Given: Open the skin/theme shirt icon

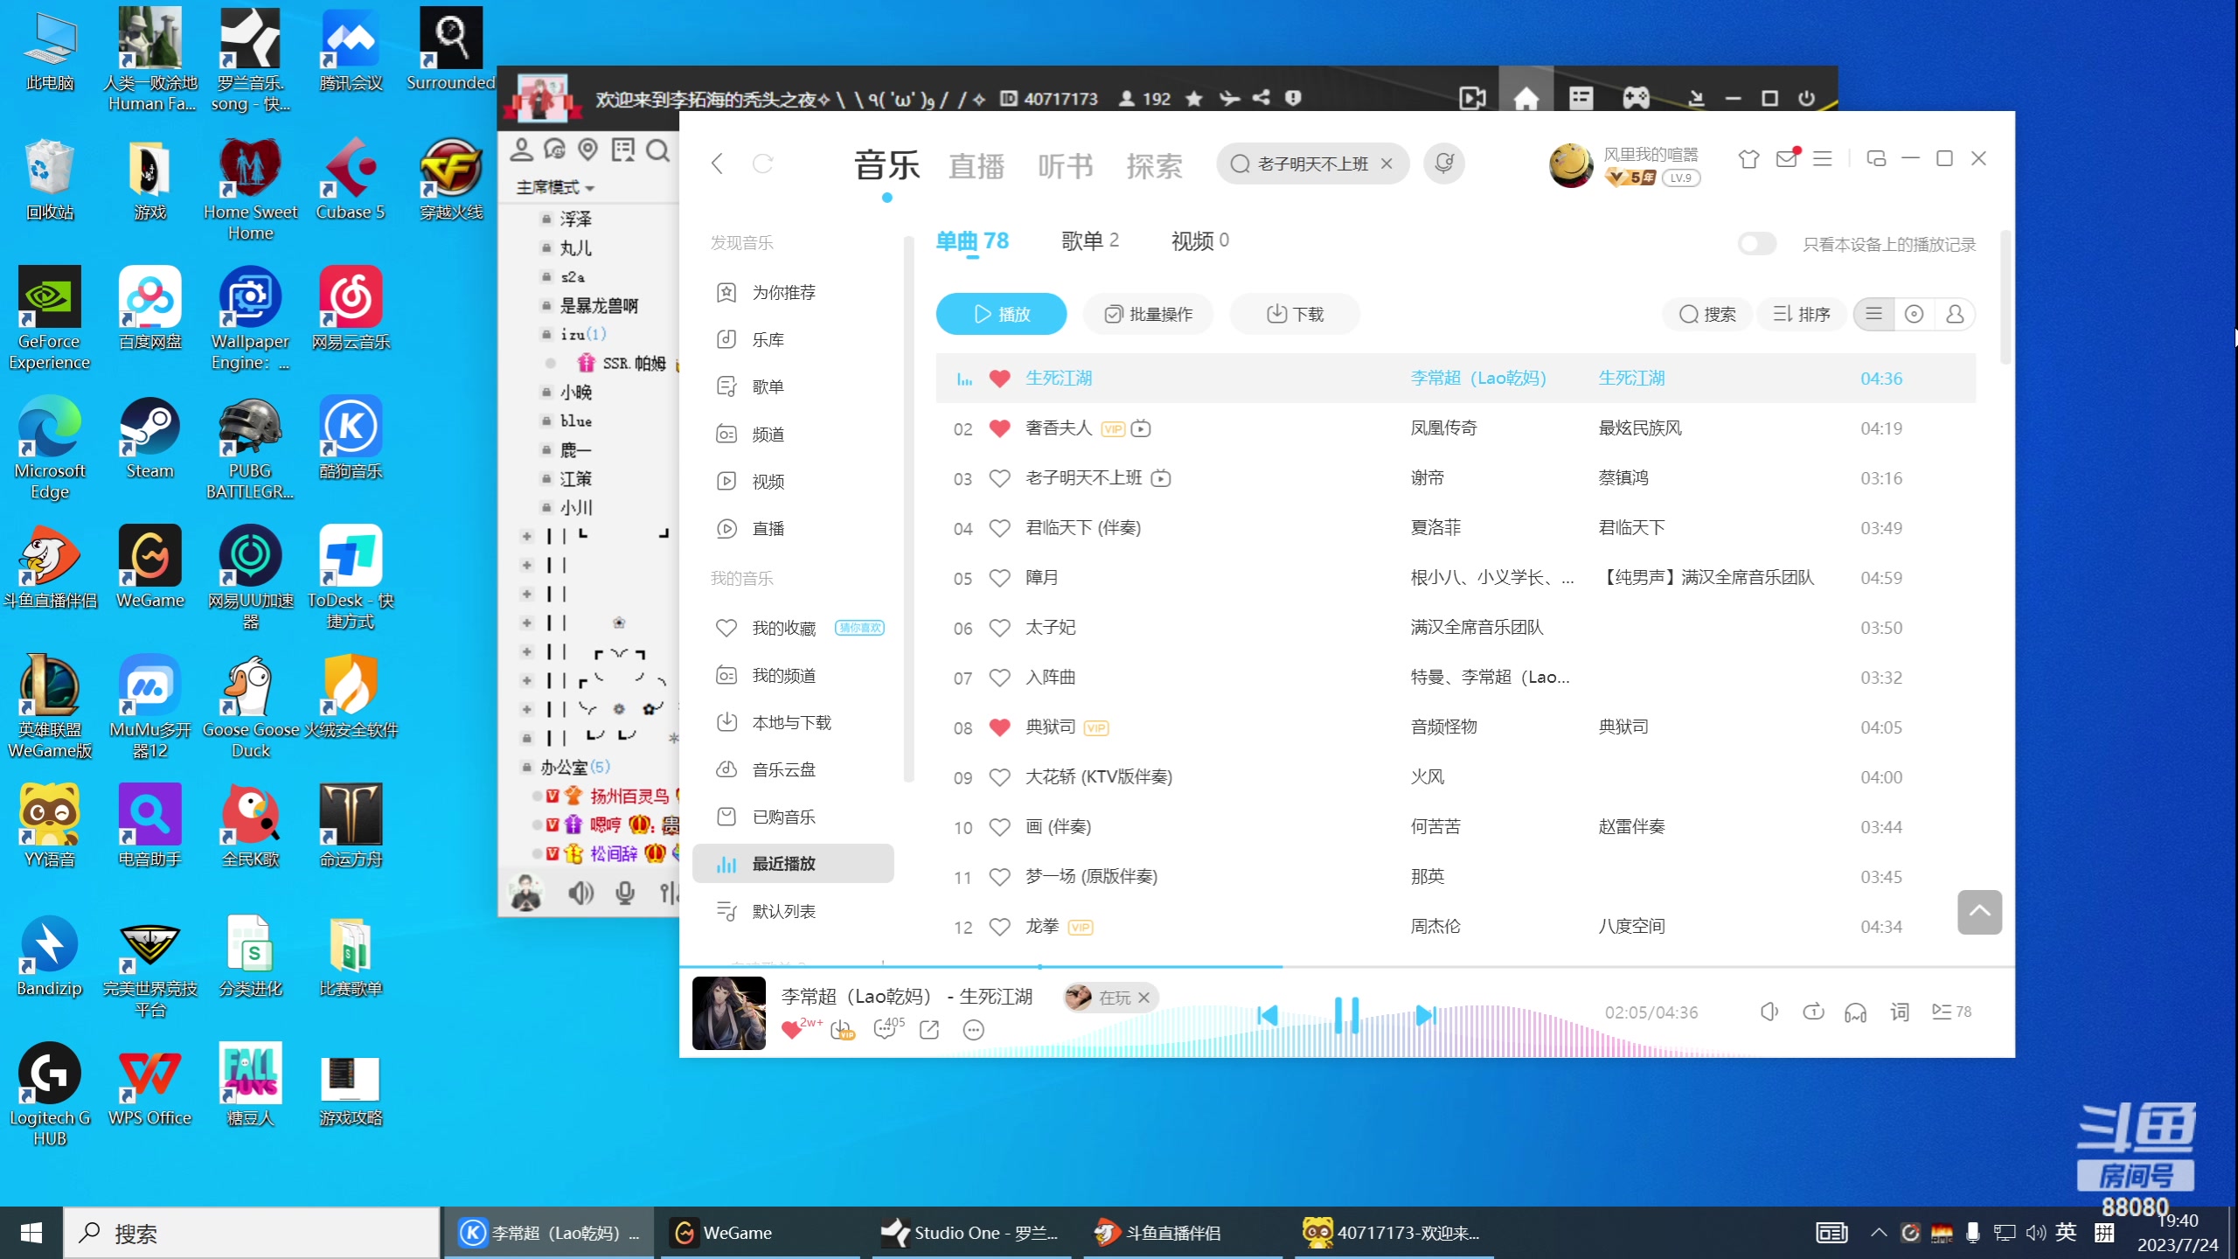Looking at the screenshot, I should pyautogui.click(x=1749, y=159).
